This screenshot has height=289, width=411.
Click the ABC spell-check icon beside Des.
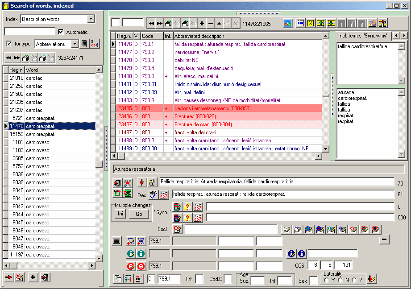pos(154,194)
